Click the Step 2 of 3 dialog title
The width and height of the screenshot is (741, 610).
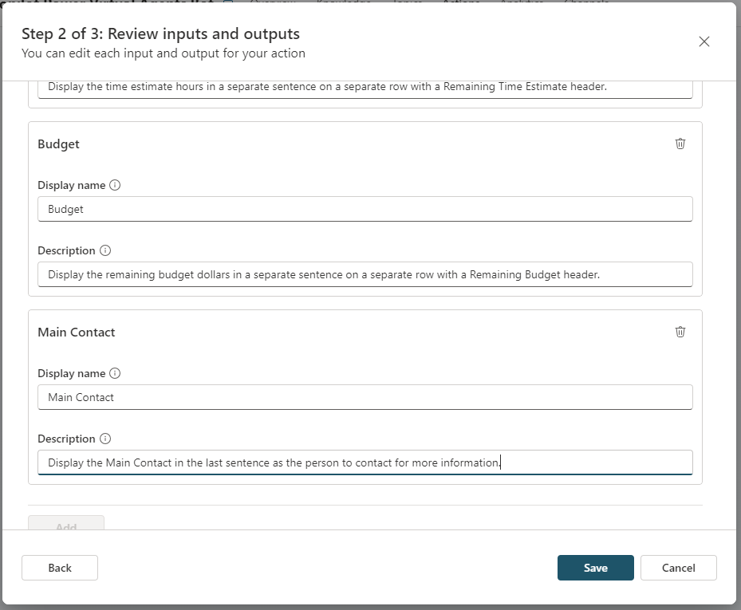click(x=160, y=34)
